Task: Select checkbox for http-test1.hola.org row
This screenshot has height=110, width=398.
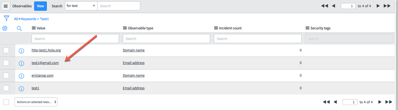Action: point(6,50)
